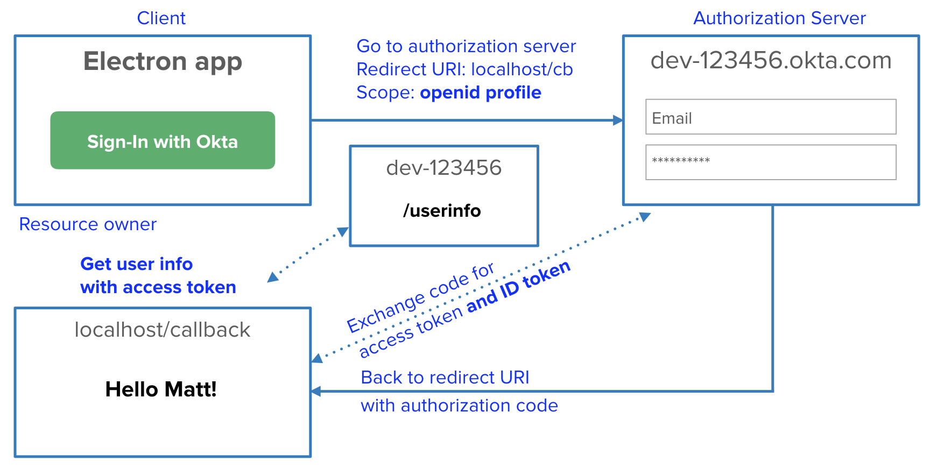This screenshot has width=930, height=469.
Task: Click the dotted arrowhead below the authorization server box
Action: click(x=644, y=217)
